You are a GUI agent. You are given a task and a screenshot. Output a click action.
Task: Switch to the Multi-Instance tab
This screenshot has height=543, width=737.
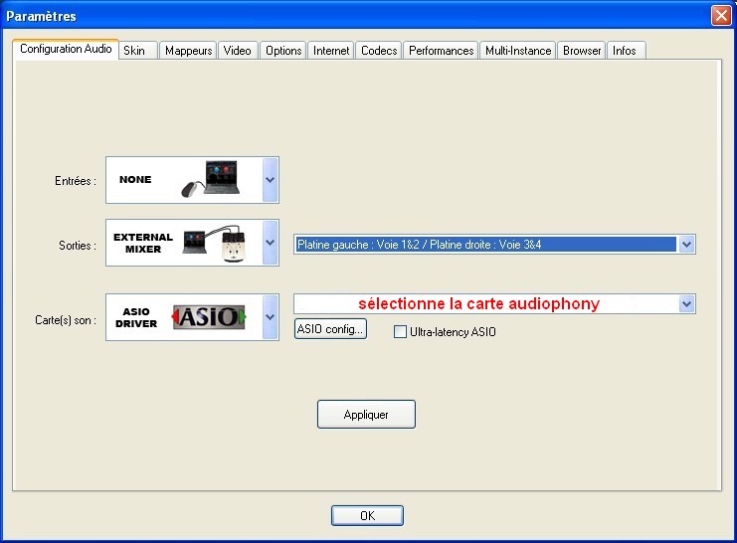[517, 51]
